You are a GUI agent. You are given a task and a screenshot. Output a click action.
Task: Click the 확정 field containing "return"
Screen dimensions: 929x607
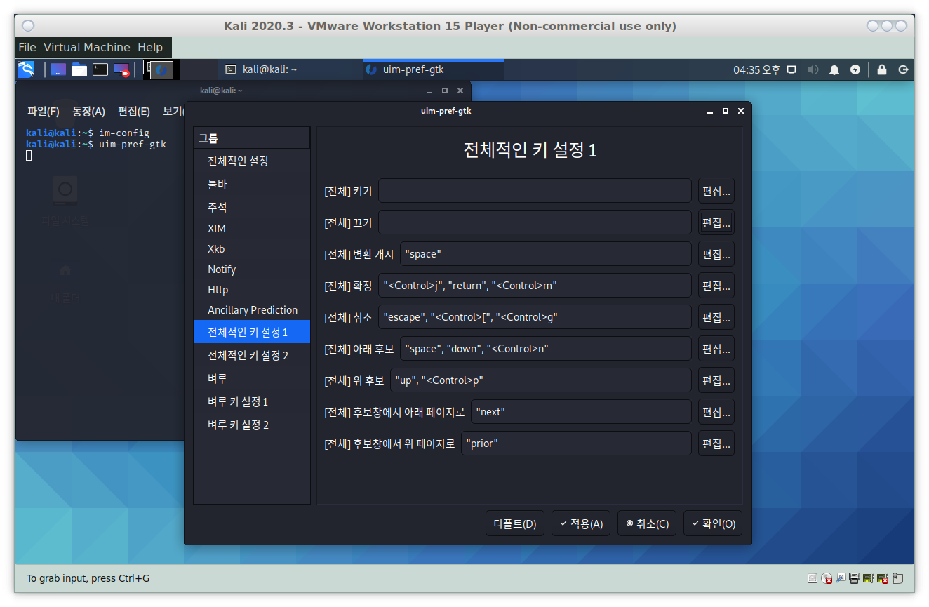tap(535, 286)
